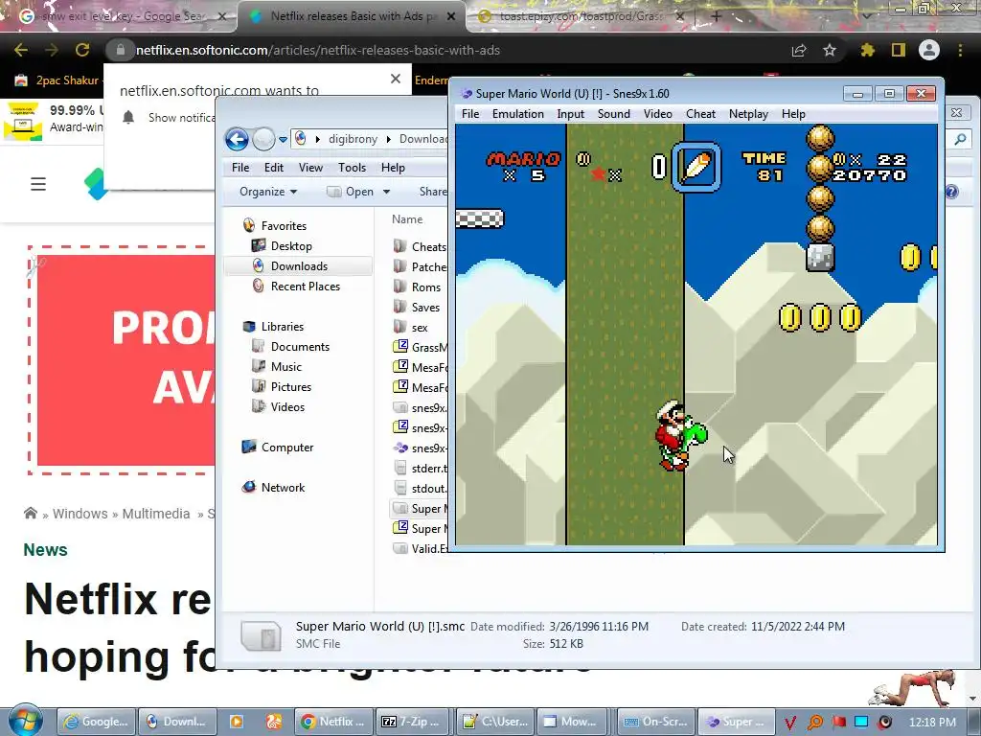Open the Input menu in Snes9x

coord(570,114)
